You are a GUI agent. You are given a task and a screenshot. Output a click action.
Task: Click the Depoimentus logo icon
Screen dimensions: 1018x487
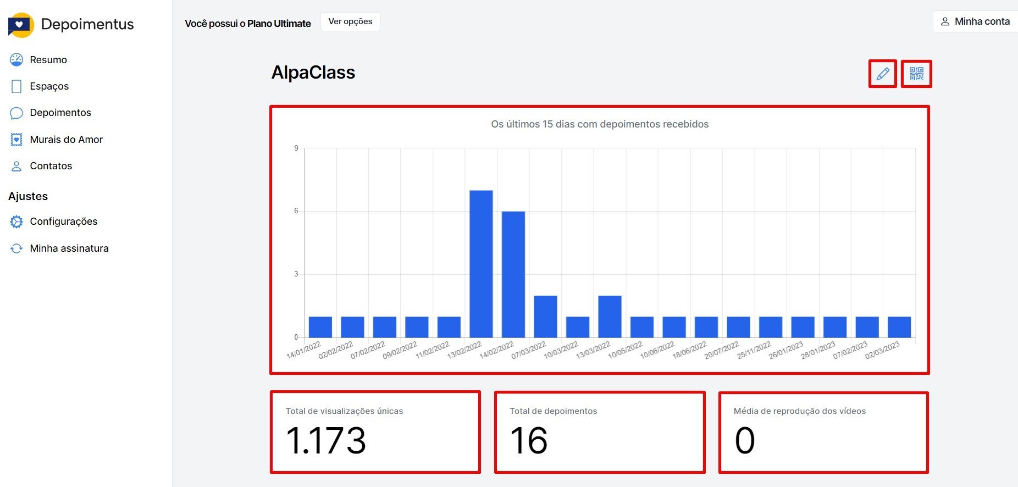(x=21, y=25)
